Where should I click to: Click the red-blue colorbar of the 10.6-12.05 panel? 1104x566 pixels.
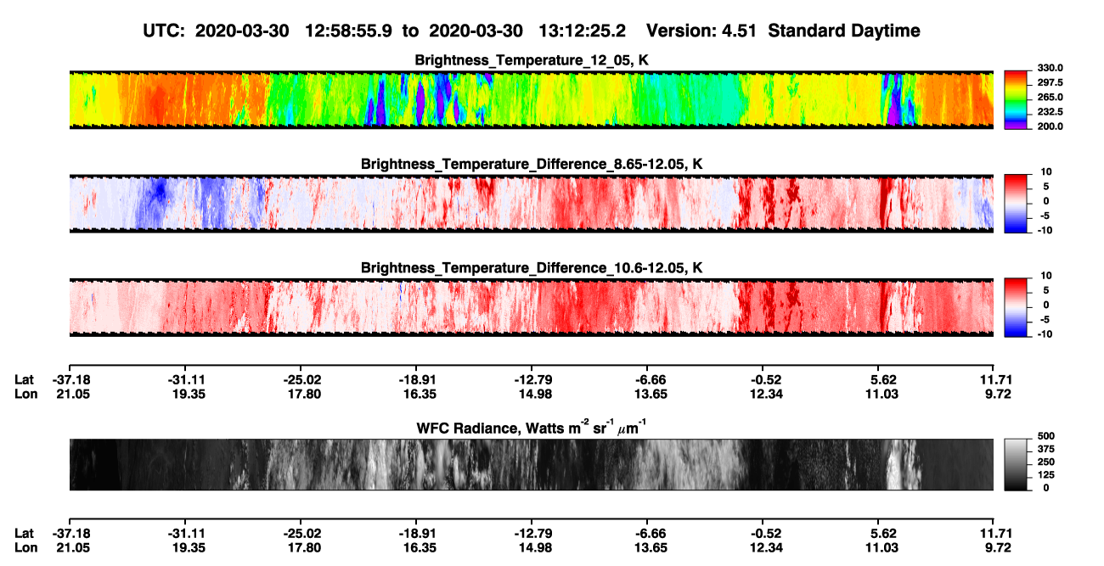[x=1017, y=305]
